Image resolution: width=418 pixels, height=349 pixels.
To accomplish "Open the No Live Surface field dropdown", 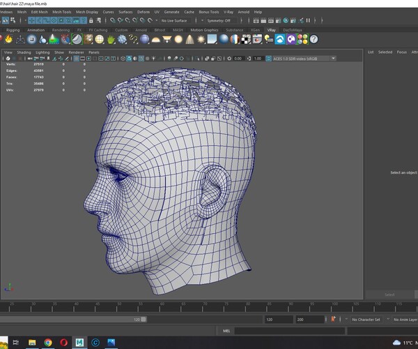I will 176,20.
